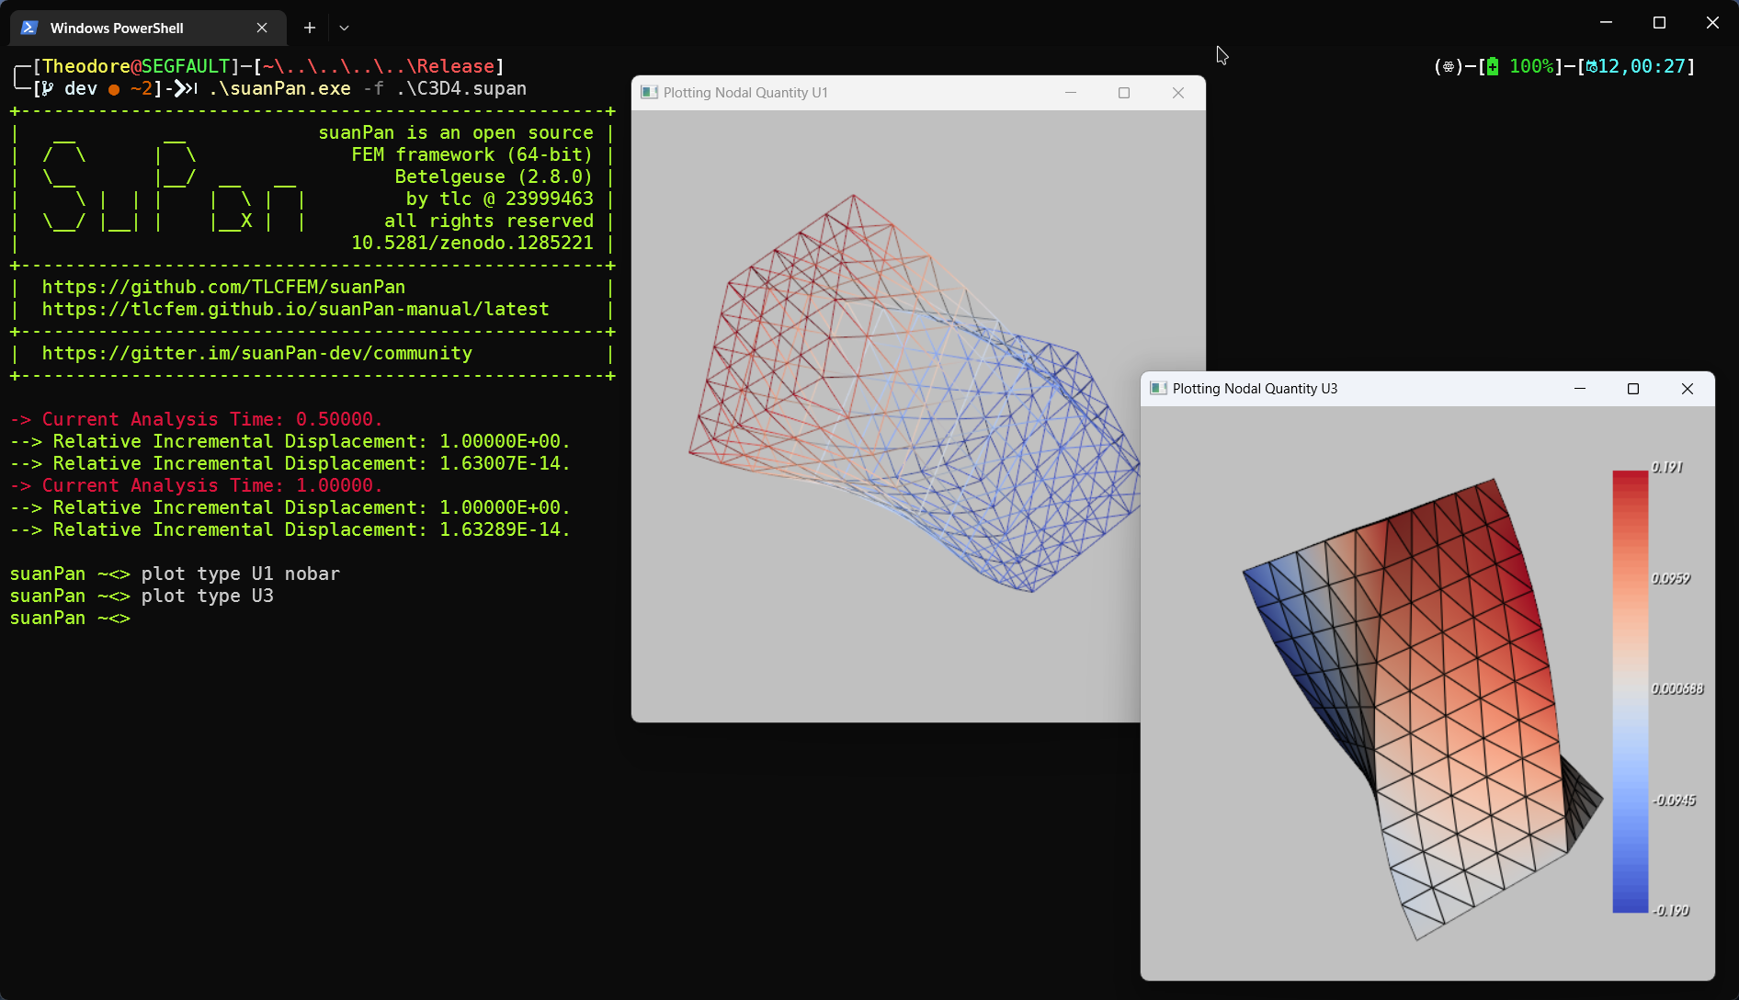Click the 0.000688 color bar label

pyautogui.click(x=1677, y=688)
